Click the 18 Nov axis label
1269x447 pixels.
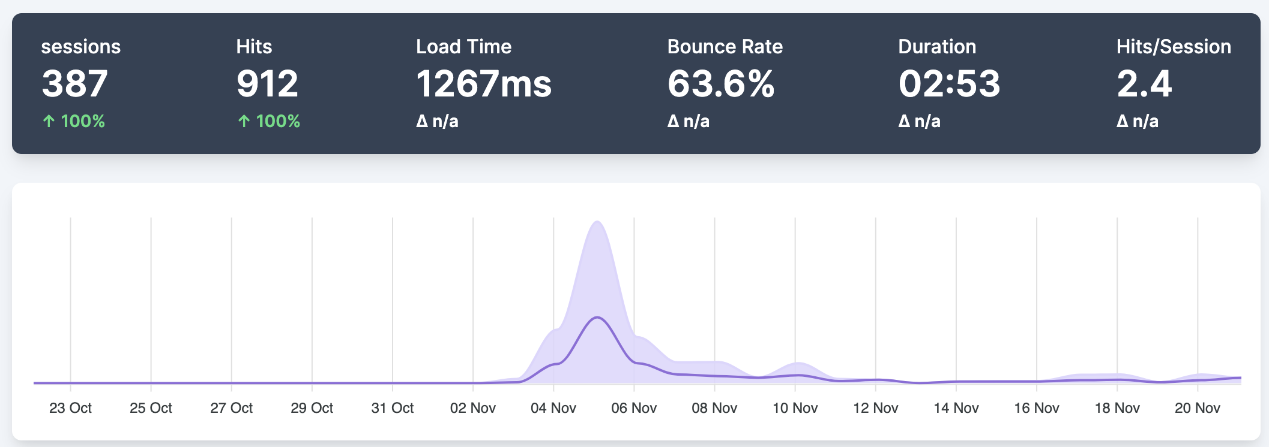pos(1117,408)
